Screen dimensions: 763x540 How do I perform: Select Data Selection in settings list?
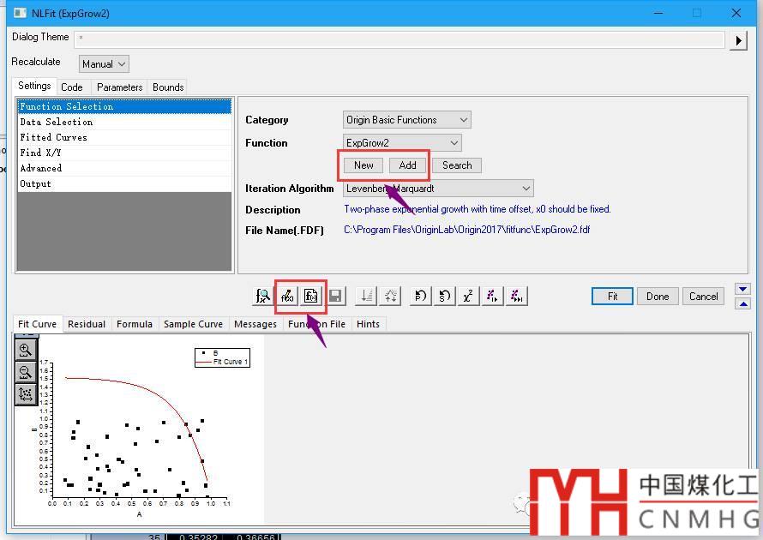click(x=124, y=122)
